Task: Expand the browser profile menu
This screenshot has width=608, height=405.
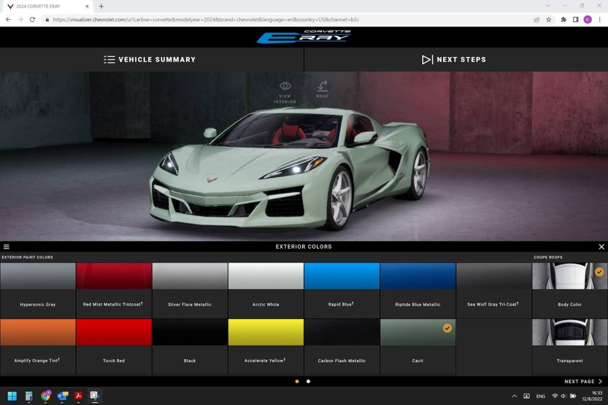Action: click(587, 19)
